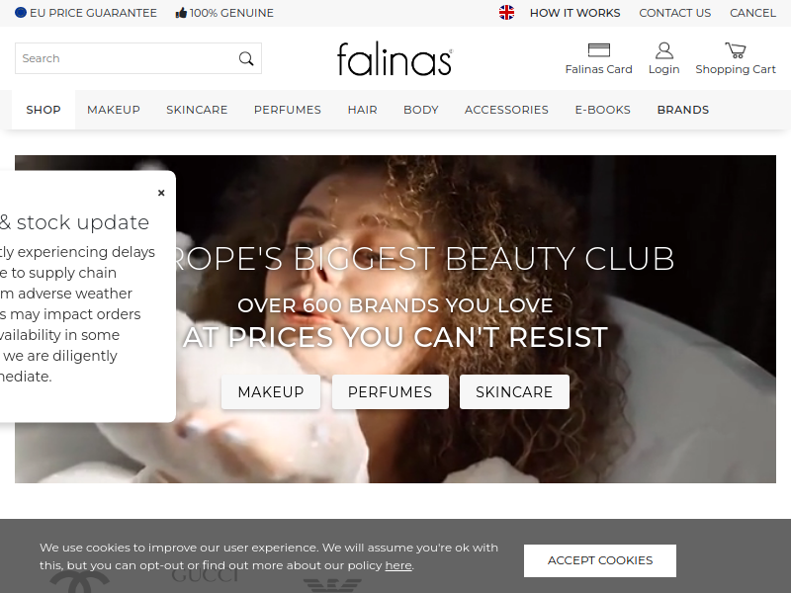Open the Falinas Card icon
The width and height of the screenshot is (791, 593).
599,50
